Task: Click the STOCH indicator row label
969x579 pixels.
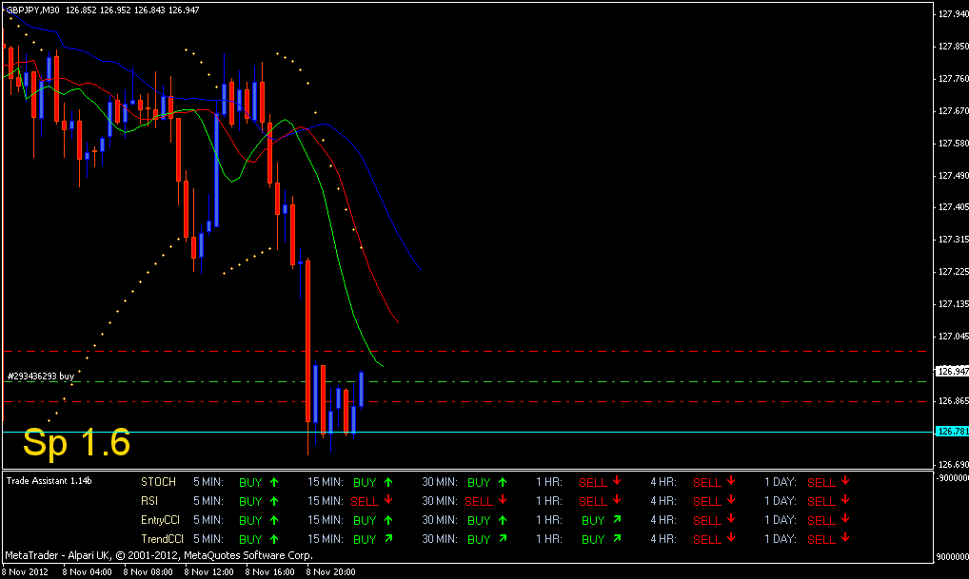Action: [158, 482]
